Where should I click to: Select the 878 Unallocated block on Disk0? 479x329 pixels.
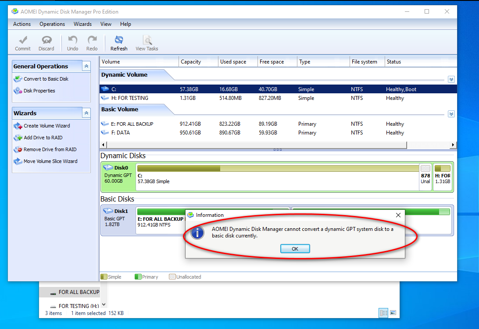(425, 177)
